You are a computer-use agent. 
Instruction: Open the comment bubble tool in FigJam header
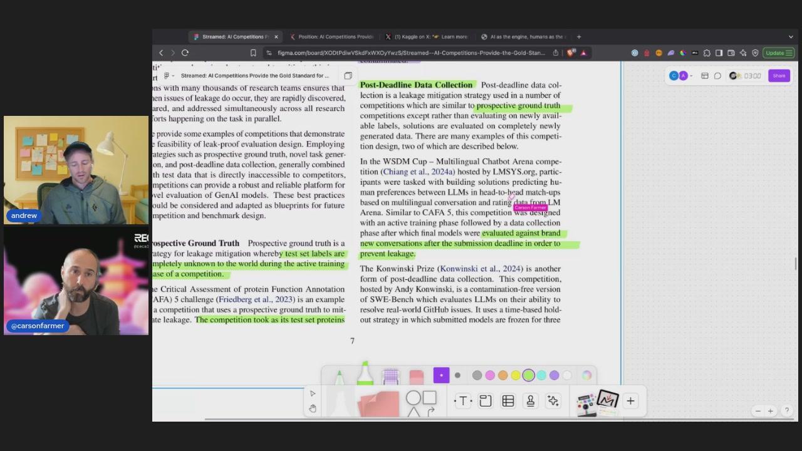click(x=717, y=76)
